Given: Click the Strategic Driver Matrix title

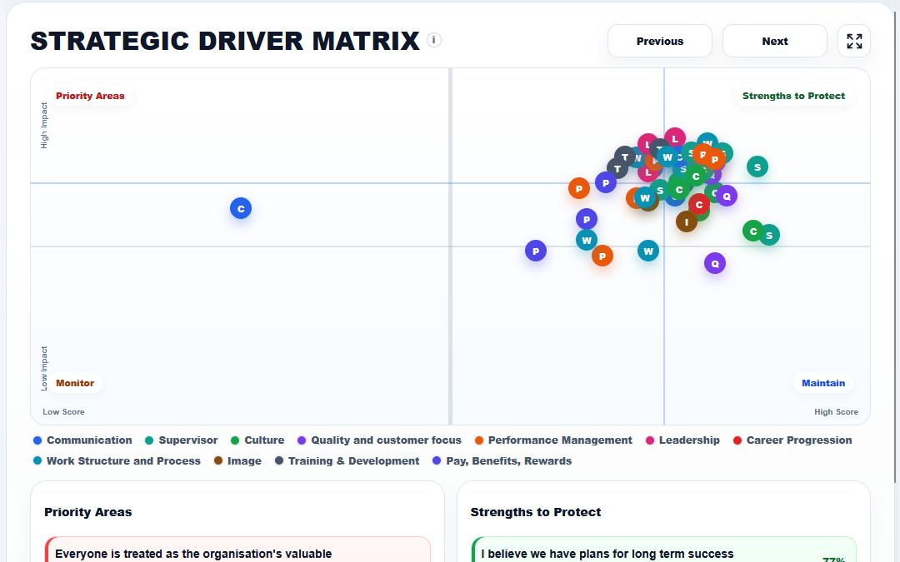Looking at the screenshot, I should (225, 42).
